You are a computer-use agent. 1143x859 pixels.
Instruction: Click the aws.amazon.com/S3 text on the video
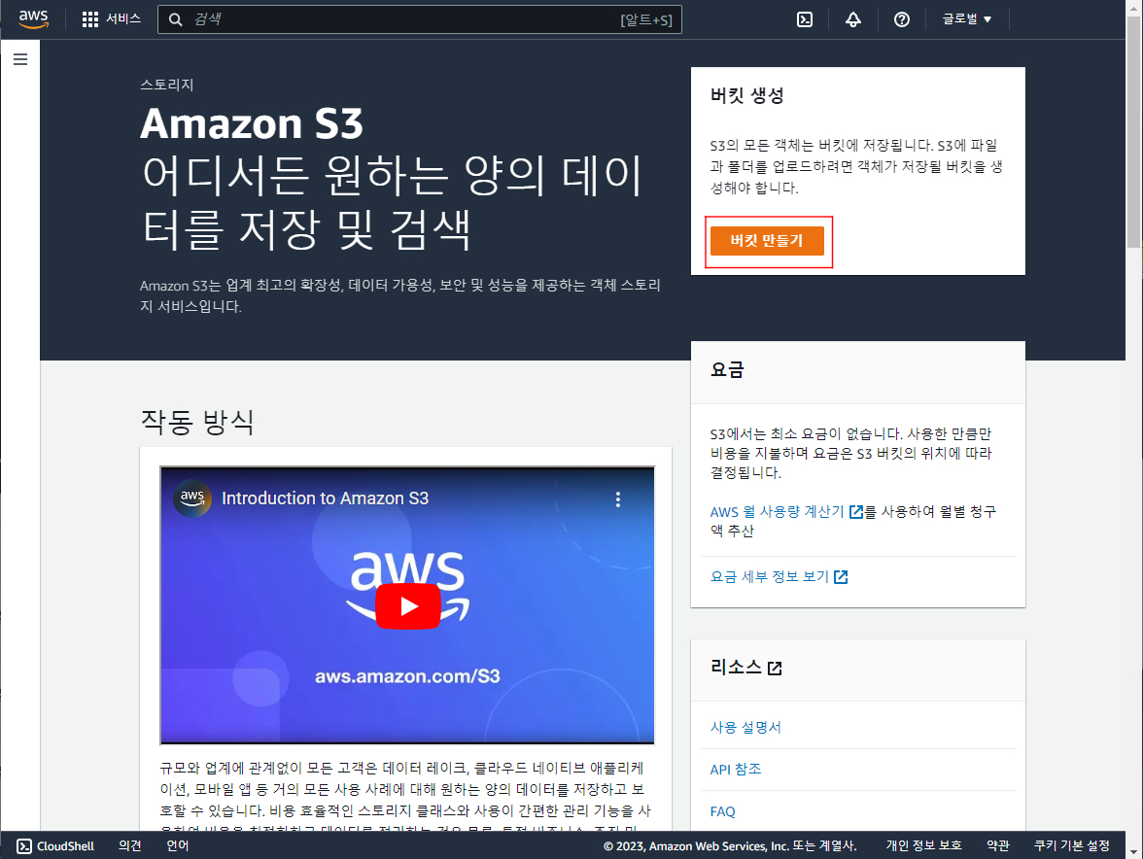coord(407,676)
